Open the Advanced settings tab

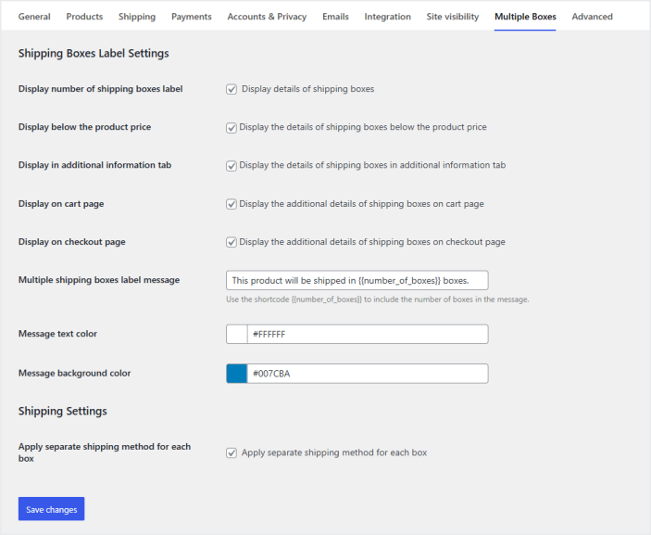pos(592,17)
